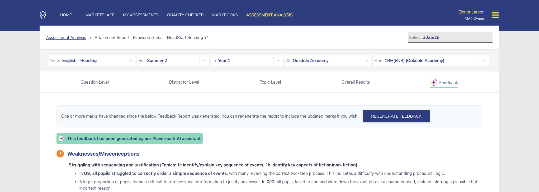
Task: Select the Topic Level tab
Action: click(270, 82)
